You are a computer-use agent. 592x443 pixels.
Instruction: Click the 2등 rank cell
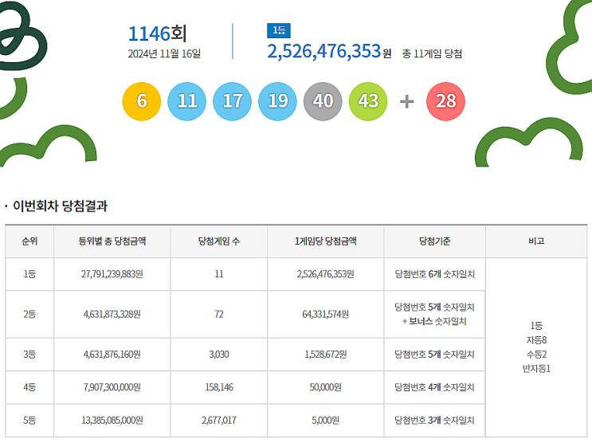(x=29, y=314)
